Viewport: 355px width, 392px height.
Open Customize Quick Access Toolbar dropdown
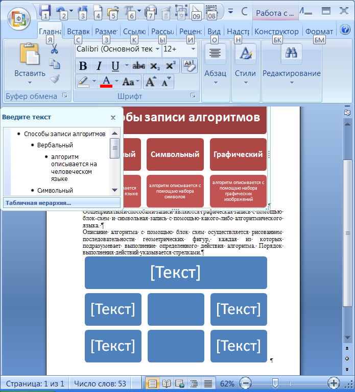click(230, 11)
